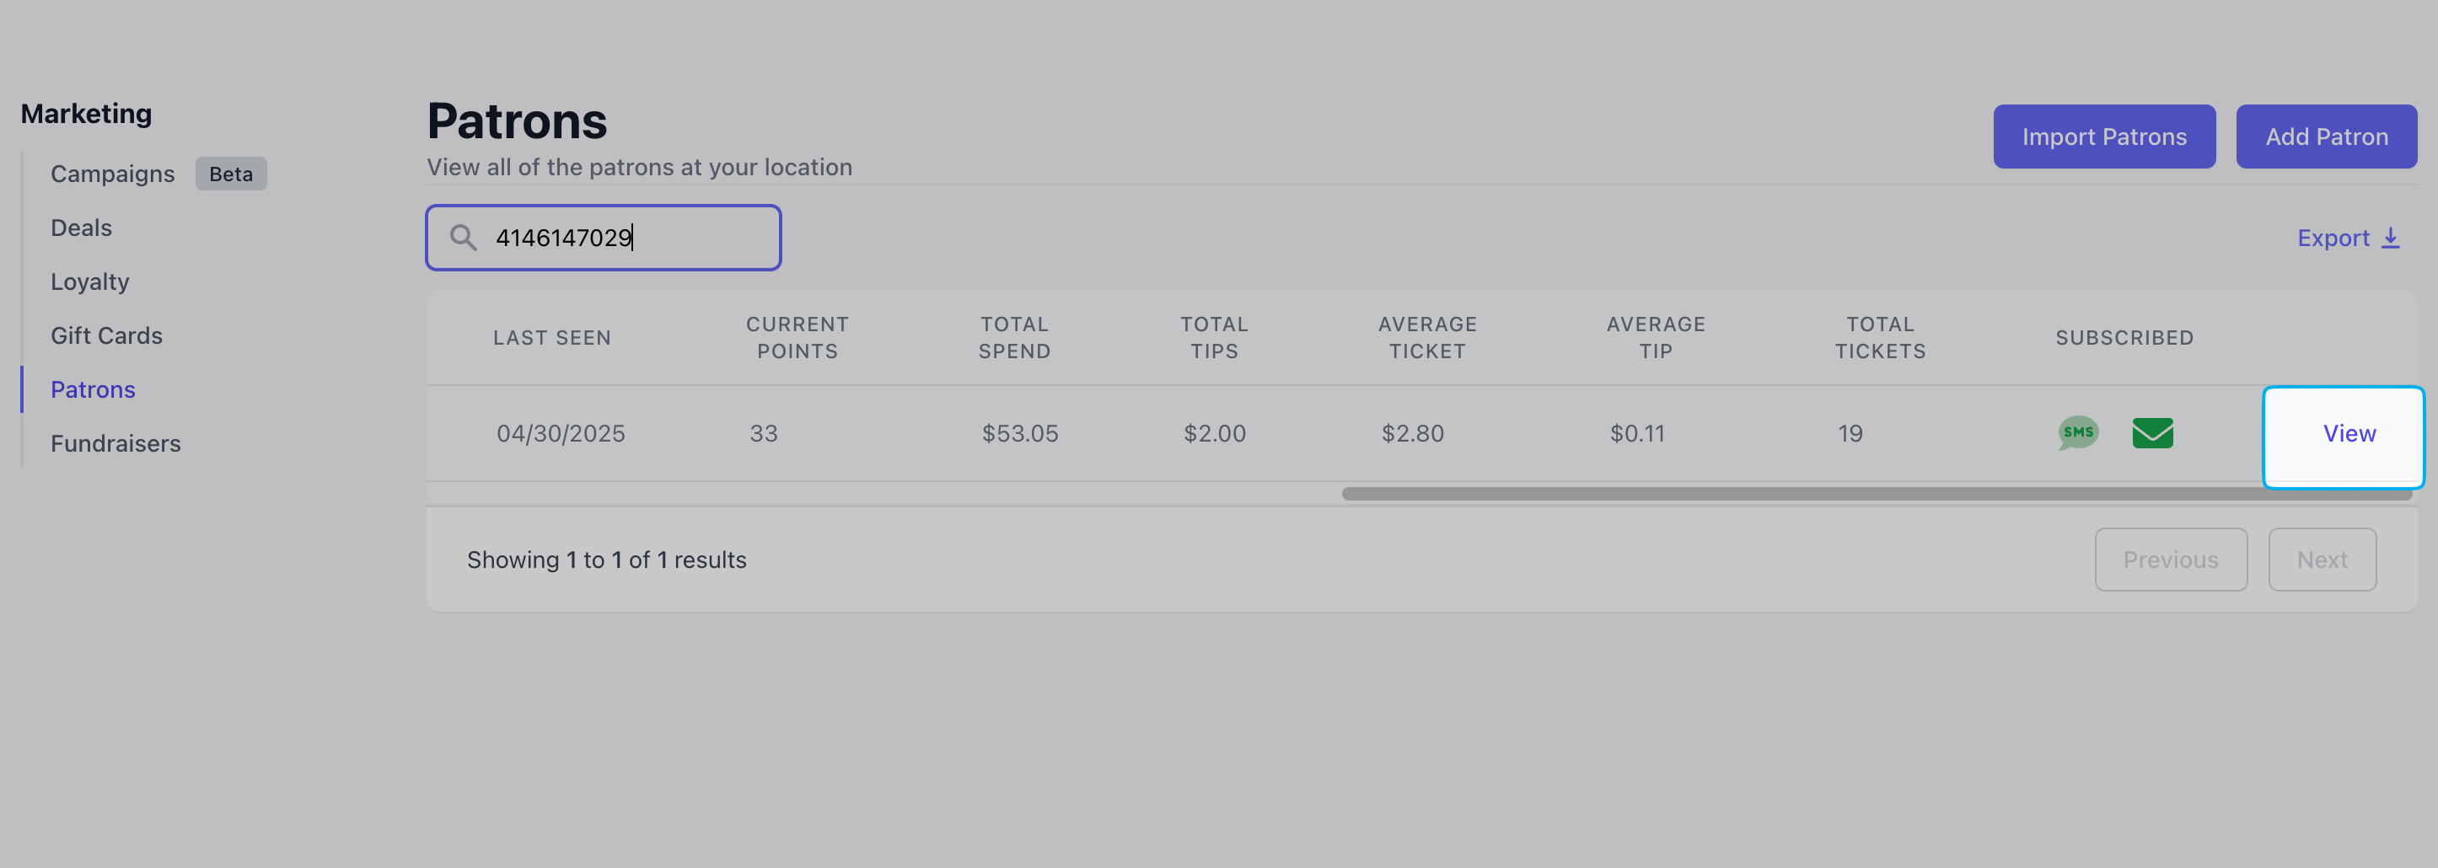This screenshot has height=868, width=2438.
Task: Click the Add Patron button
Action: (2325, 137)
